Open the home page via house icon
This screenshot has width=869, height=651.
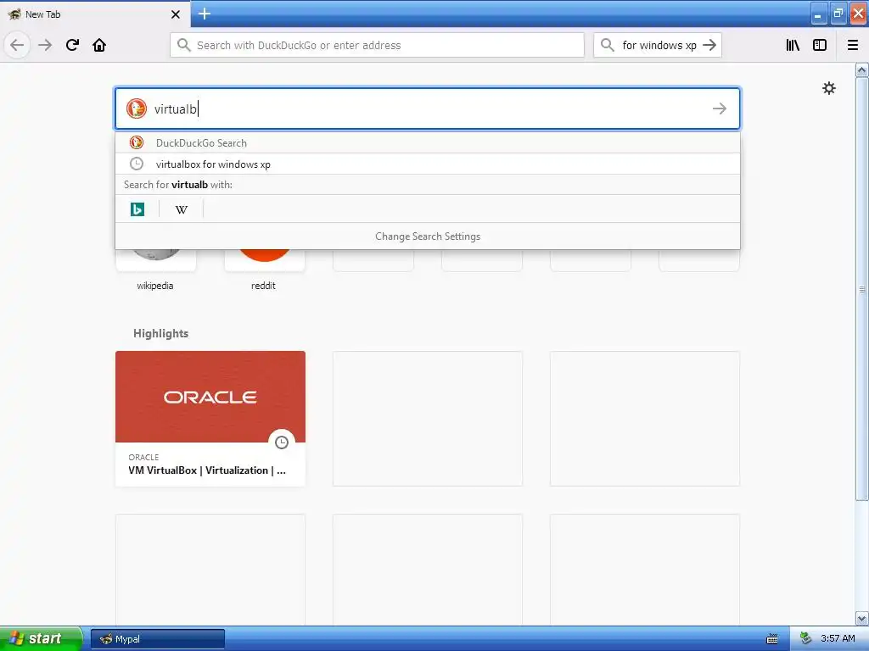click(99, 45)
